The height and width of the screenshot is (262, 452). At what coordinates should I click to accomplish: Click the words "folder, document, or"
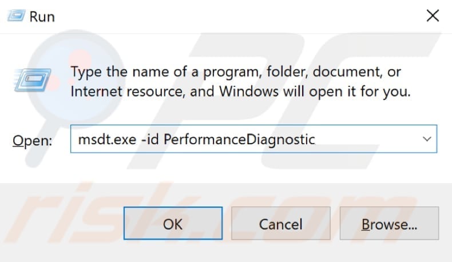pos(343,73)
